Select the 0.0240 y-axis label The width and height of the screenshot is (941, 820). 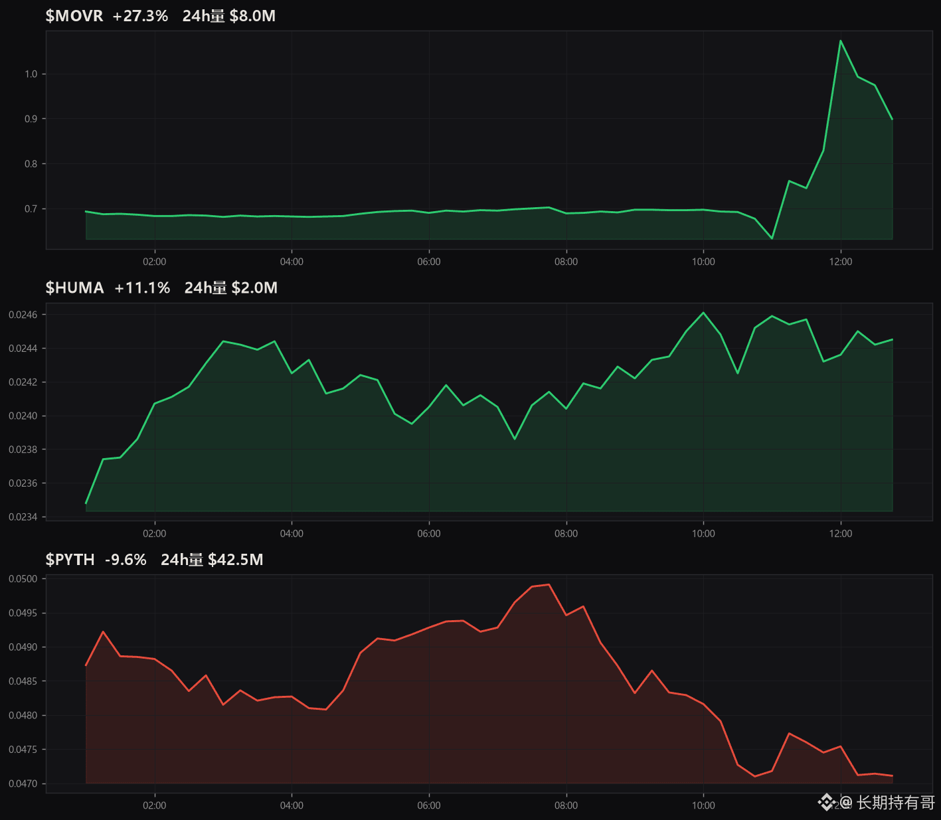click(23, 416)
